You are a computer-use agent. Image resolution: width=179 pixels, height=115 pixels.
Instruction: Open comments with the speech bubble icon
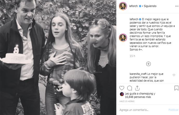[130, 88]
